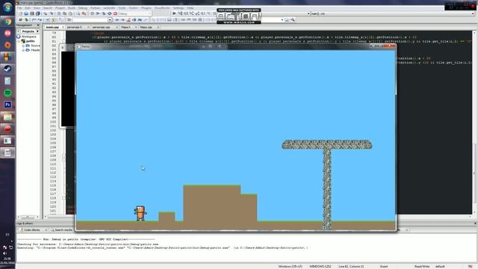Click the Redo toolbar icon

click(x=52, y=13)
